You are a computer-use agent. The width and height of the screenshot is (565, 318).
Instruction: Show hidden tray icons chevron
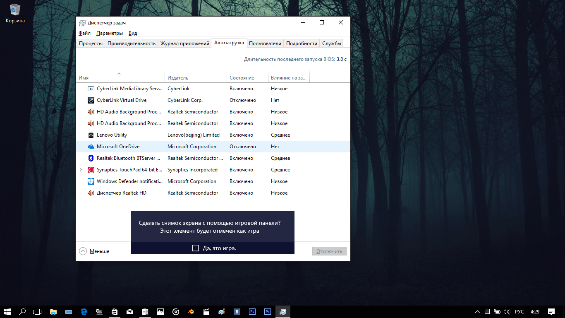[477, 312]
